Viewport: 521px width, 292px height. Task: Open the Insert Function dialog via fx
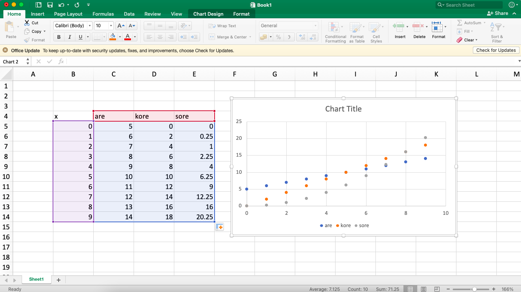point(61,61)
